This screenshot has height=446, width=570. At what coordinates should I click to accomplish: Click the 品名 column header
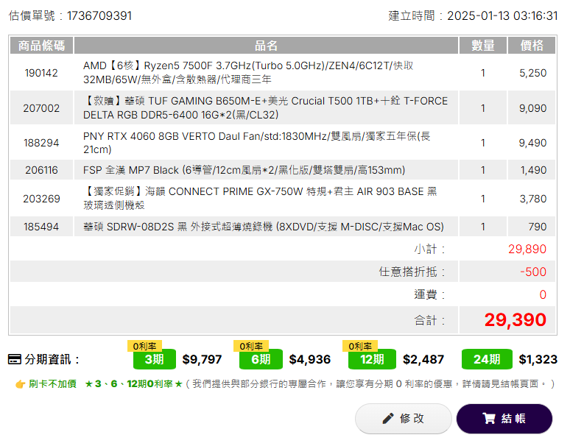(x=266, y=46)
